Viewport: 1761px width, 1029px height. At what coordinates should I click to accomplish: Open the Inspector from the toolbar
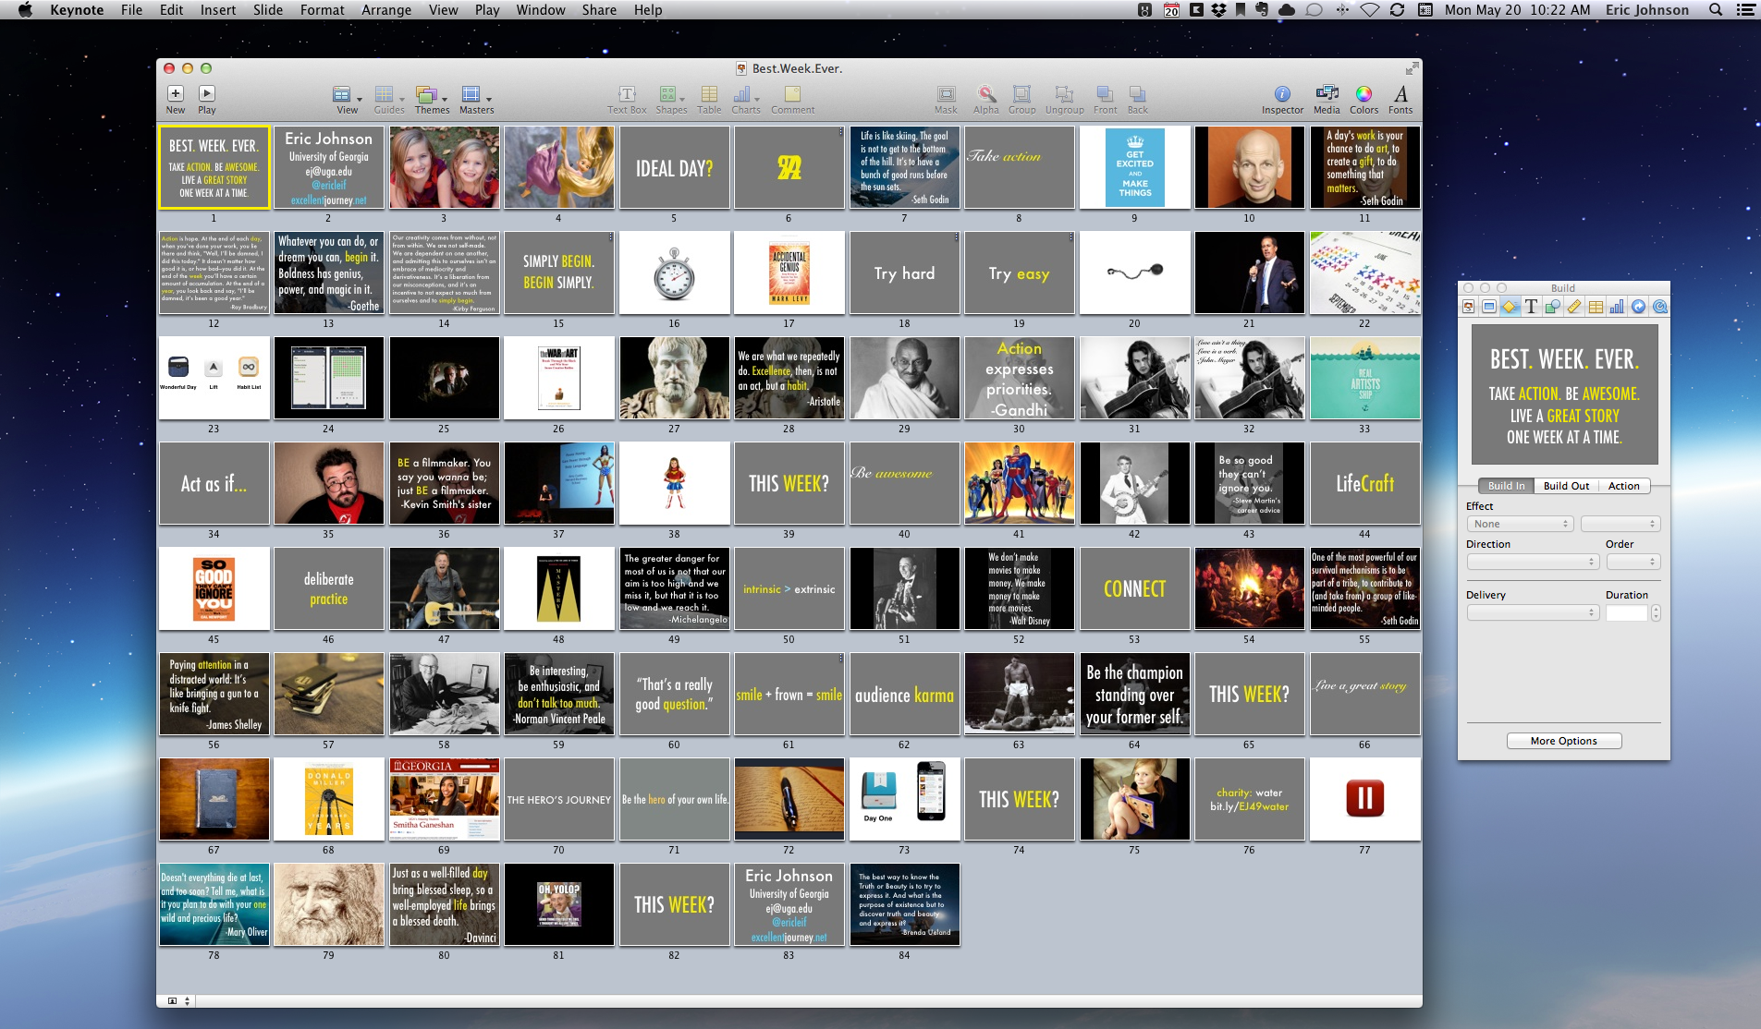tap(1282, 94)
